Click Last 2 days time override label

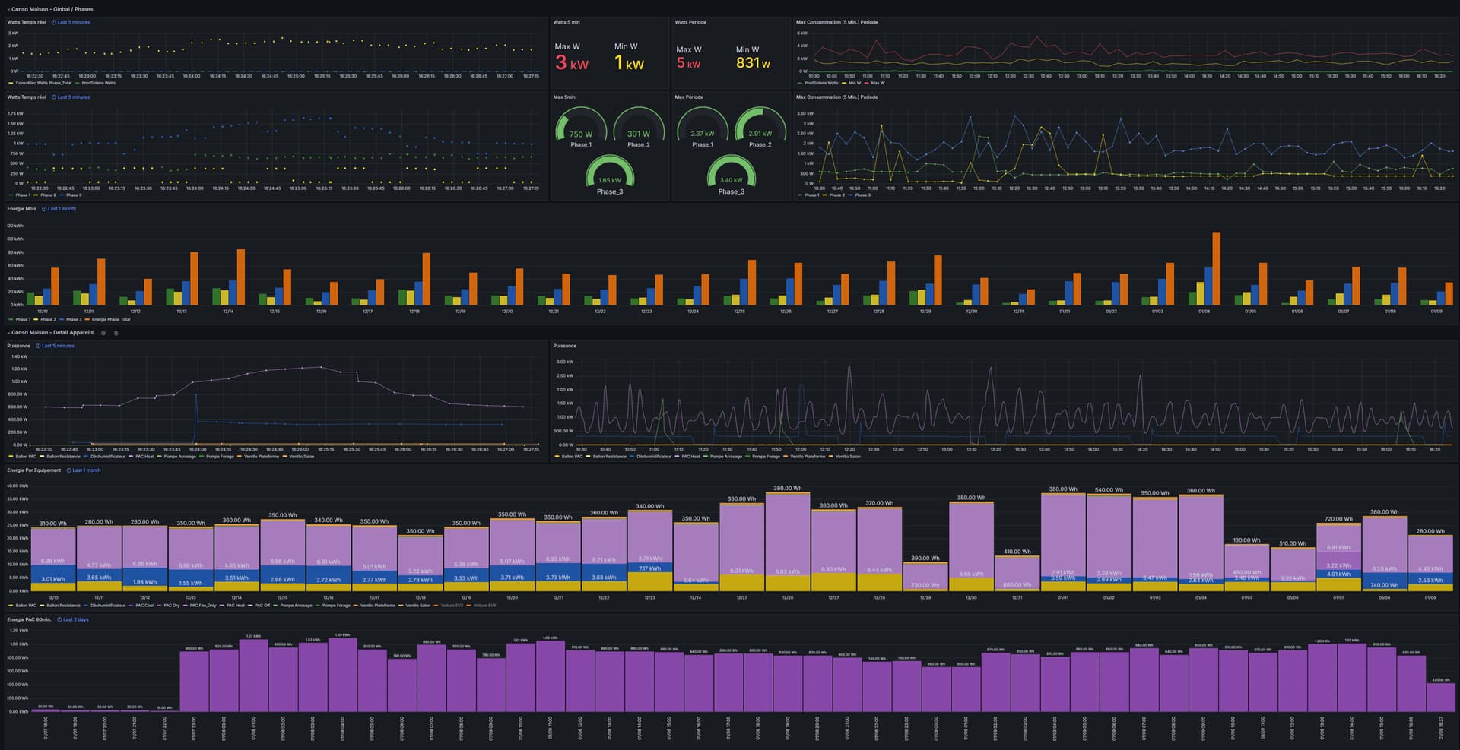[75, 620]
